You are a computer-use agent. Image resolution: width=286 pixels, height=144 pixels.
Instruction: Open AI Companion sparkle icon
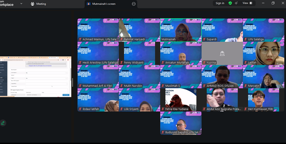pyautogui.click(x=236, y=3)
